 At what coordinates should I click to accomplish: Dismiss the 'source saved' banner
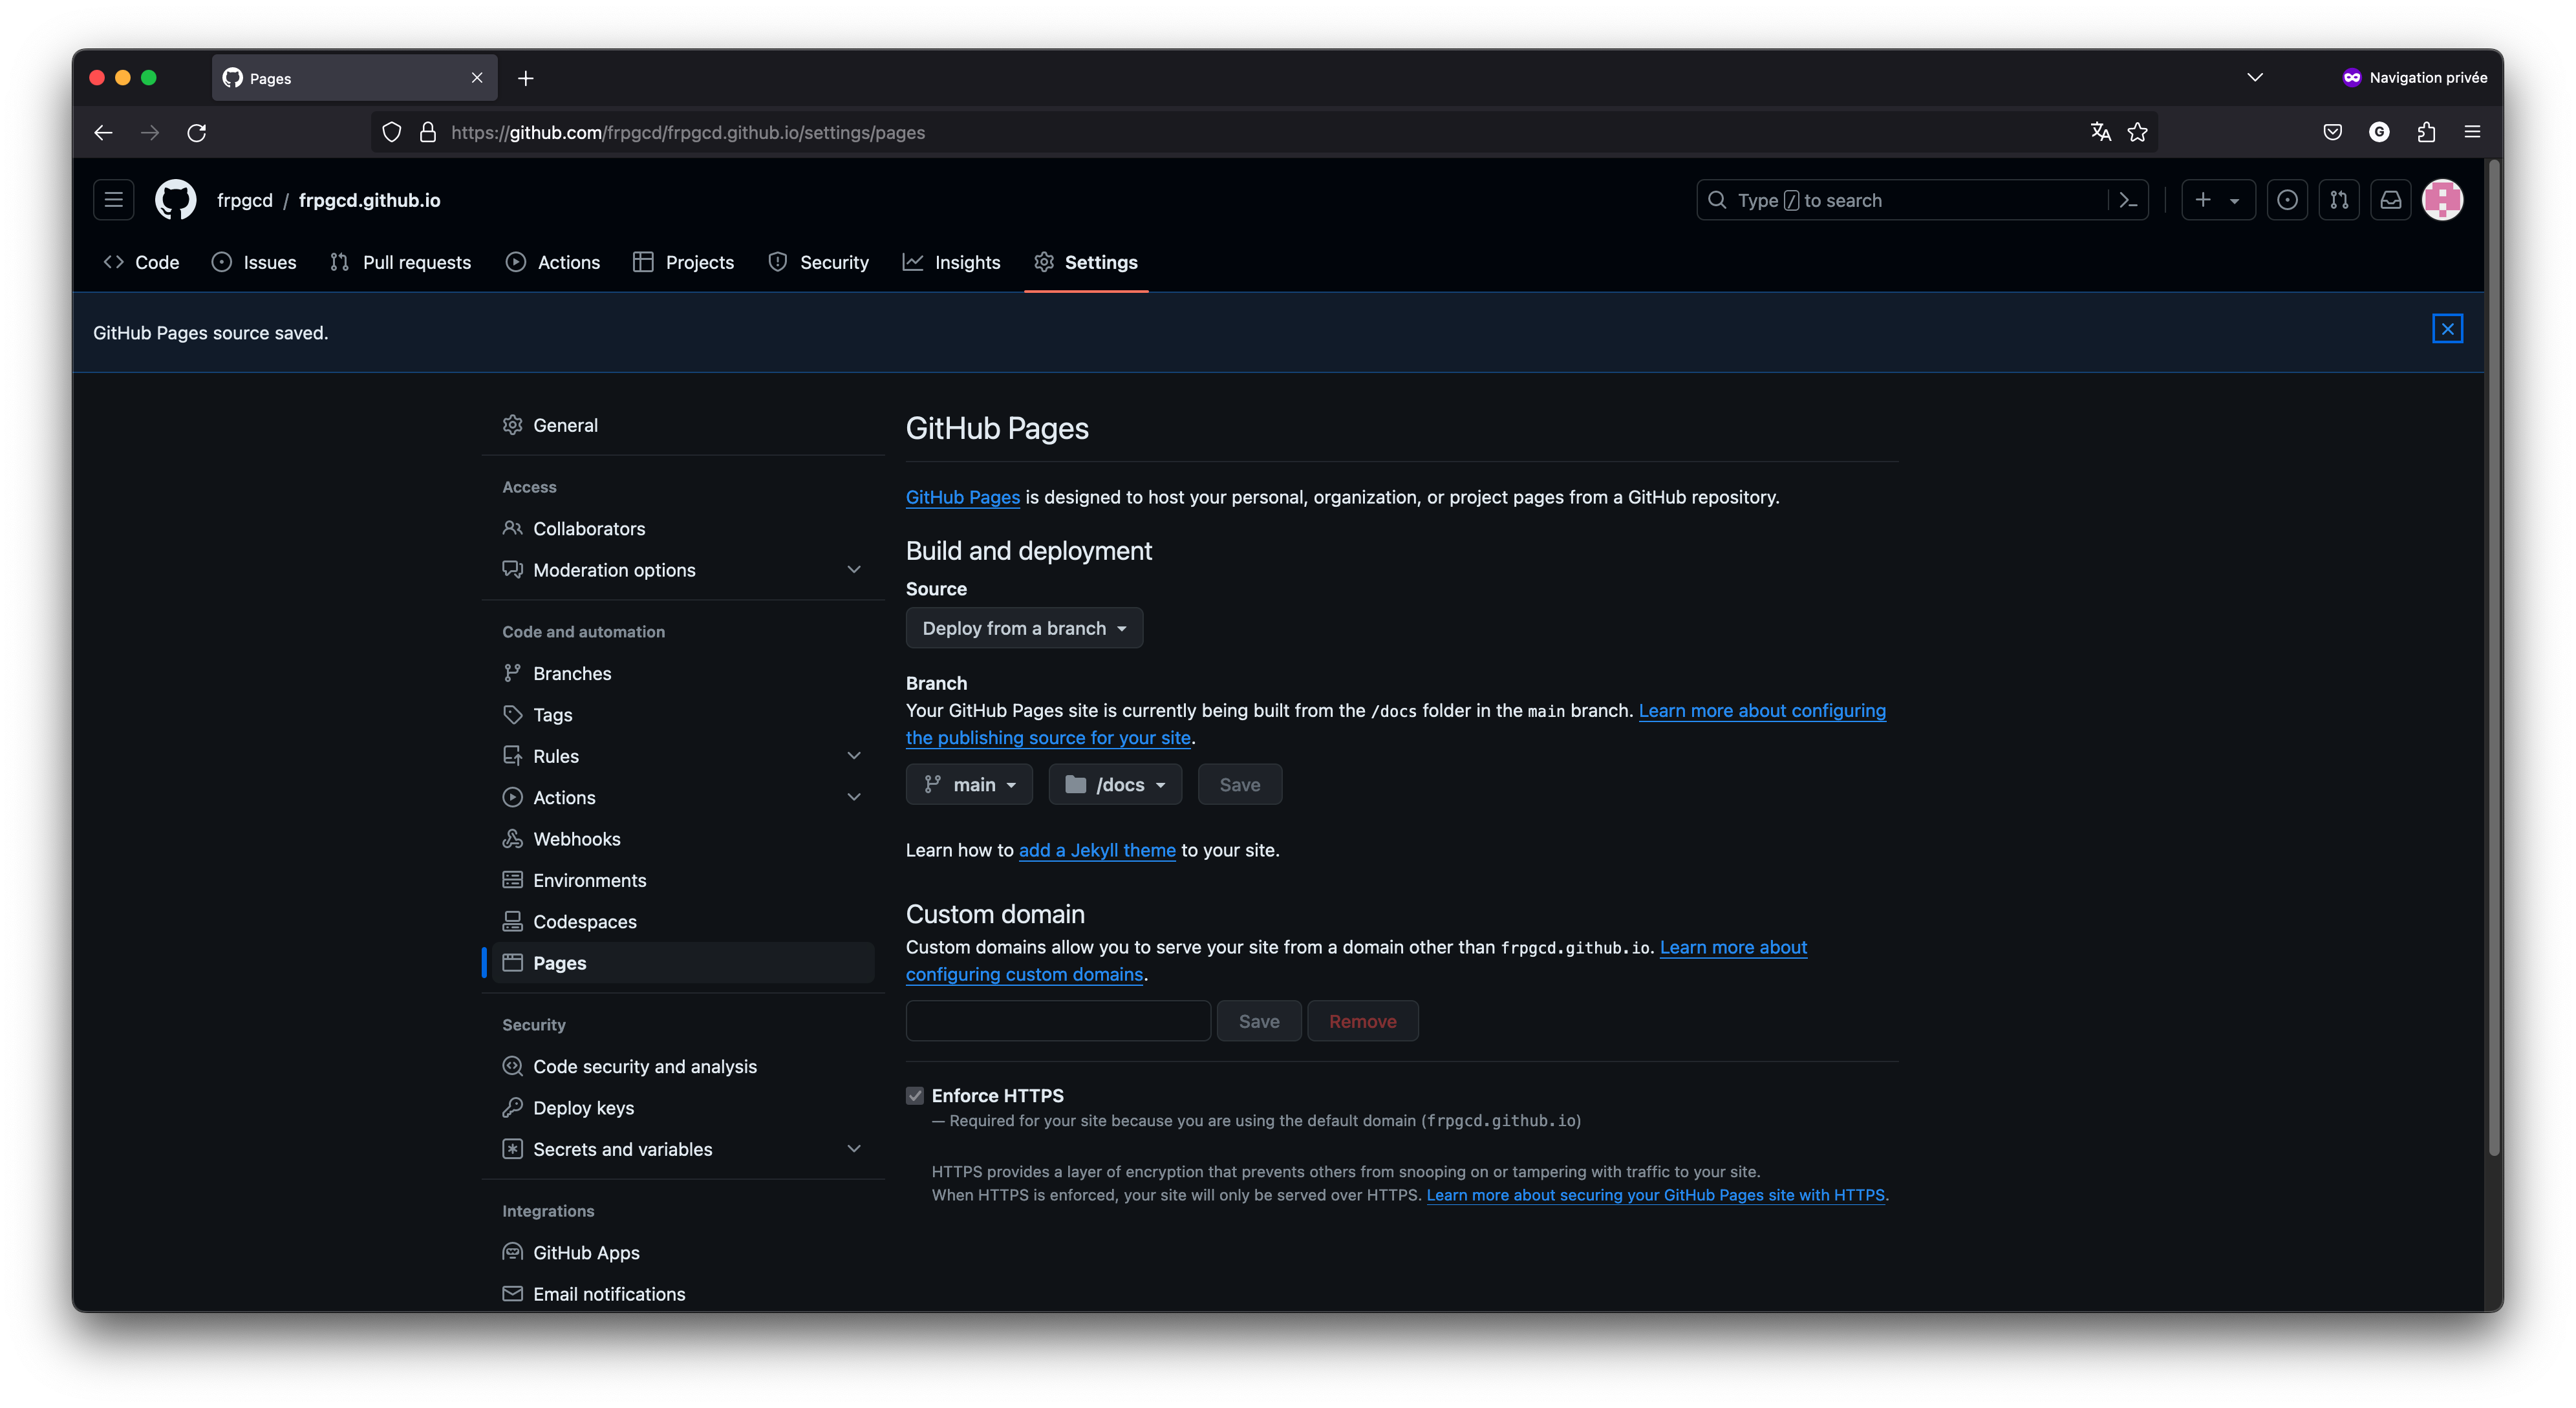(2447, 329)
